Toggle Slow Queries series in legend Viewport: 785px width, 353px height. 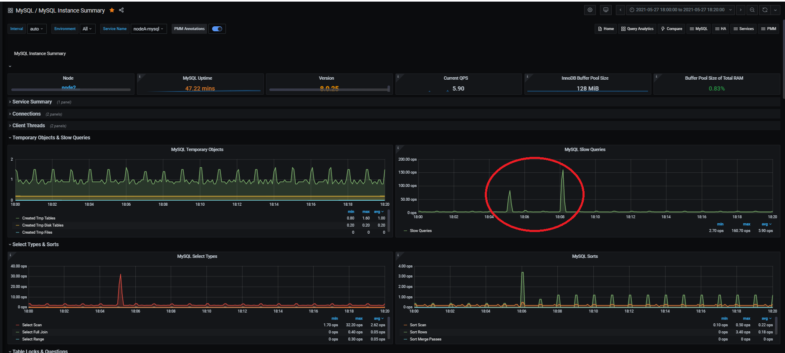[x=420, y=231]
